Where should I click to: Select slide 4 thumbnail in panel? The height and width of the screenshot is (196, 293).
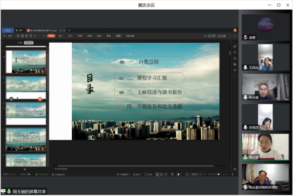pyautogui.click(x=26, y=113)
